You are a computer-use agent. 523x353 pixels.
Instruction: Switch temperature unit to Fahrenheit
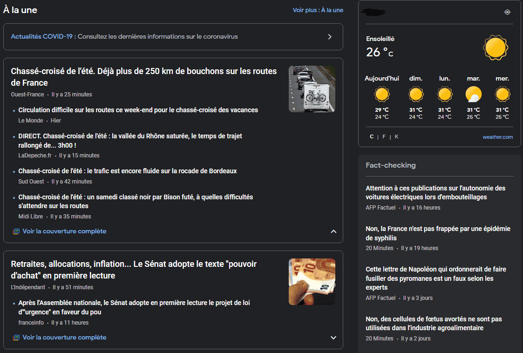tap(384, 137)
